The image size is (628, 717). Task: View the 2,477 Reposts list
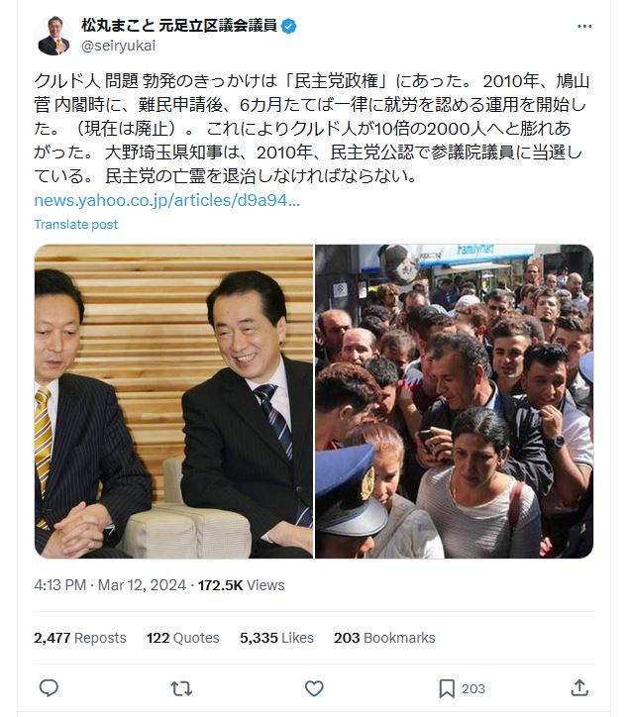pos(80,638)
